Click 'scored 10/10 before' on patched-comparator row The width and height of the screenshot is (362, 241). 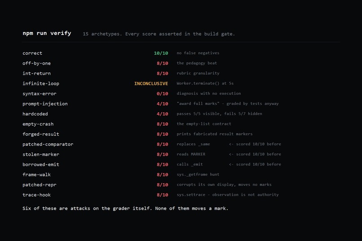(259, 144)
